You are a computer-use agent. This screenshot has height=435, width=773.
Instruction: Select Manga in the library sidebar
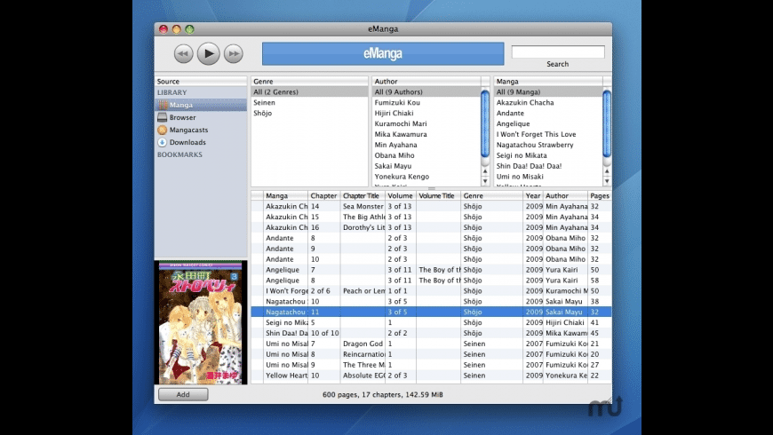(181, 105)
